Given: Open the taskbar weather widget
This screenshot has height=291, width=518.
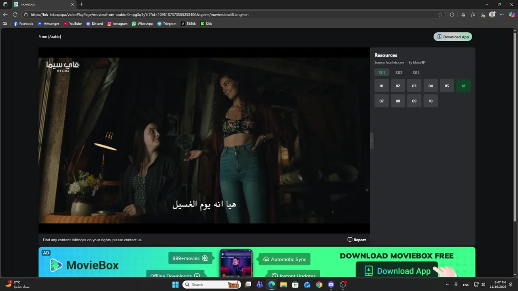Looking at the screenshot, I should (17, 285).
